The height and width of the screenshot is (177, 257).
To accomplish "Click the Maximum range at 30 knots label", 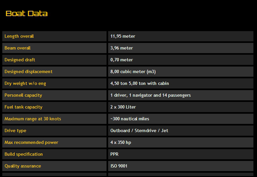I will (x=33, y=119).
